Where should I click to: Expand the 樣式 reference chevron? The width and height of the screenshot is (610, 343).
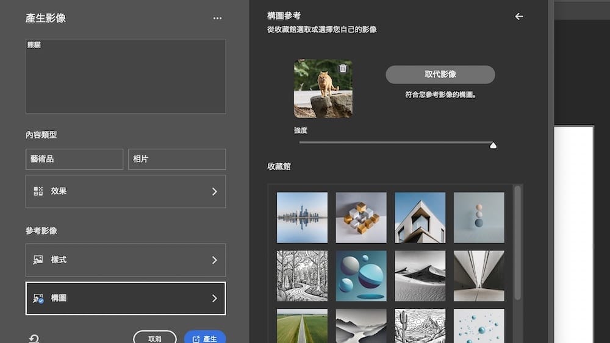[x=214, y=260]
